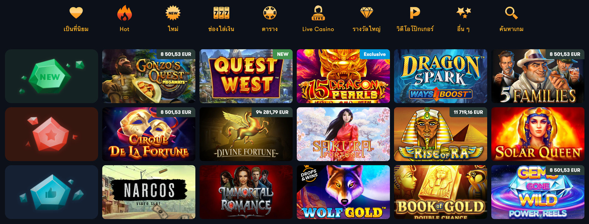Select the red star gem category tile
The width and height of the screenshot is (589, 224).
pos(51,134)
